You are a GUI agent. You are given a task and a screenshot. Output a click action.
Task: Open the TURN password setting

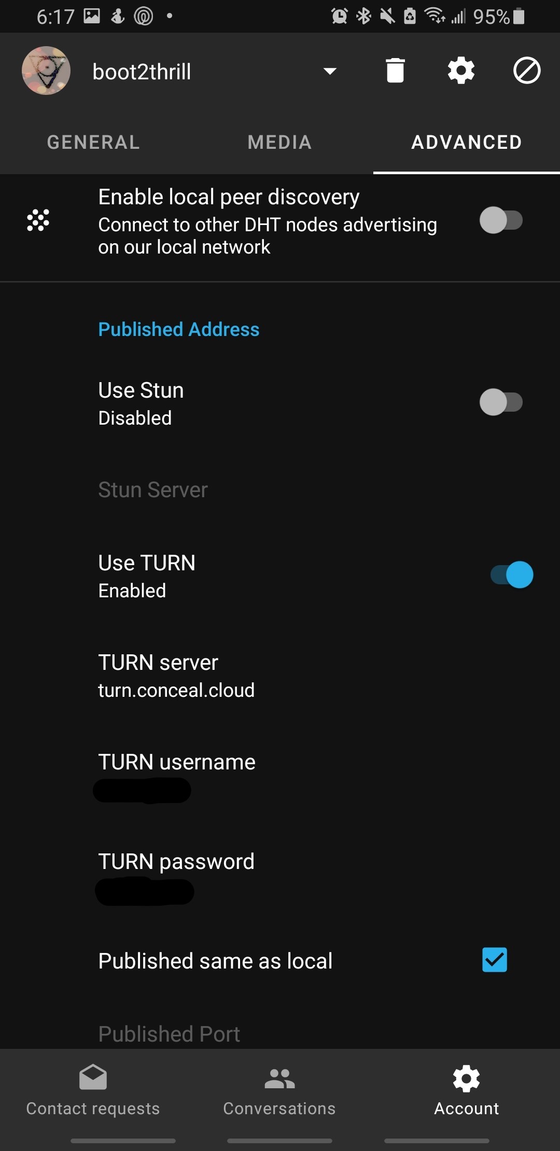point(280,876)
